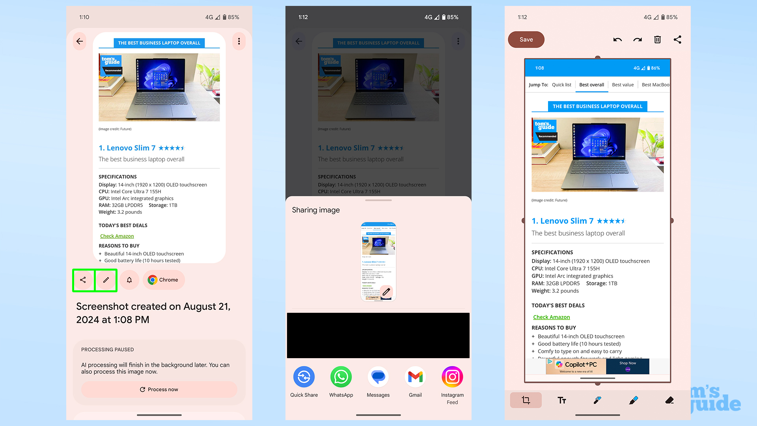Click the Save button in editor
757x426 pixels.
pyautogui.click(x=526, y=39)
